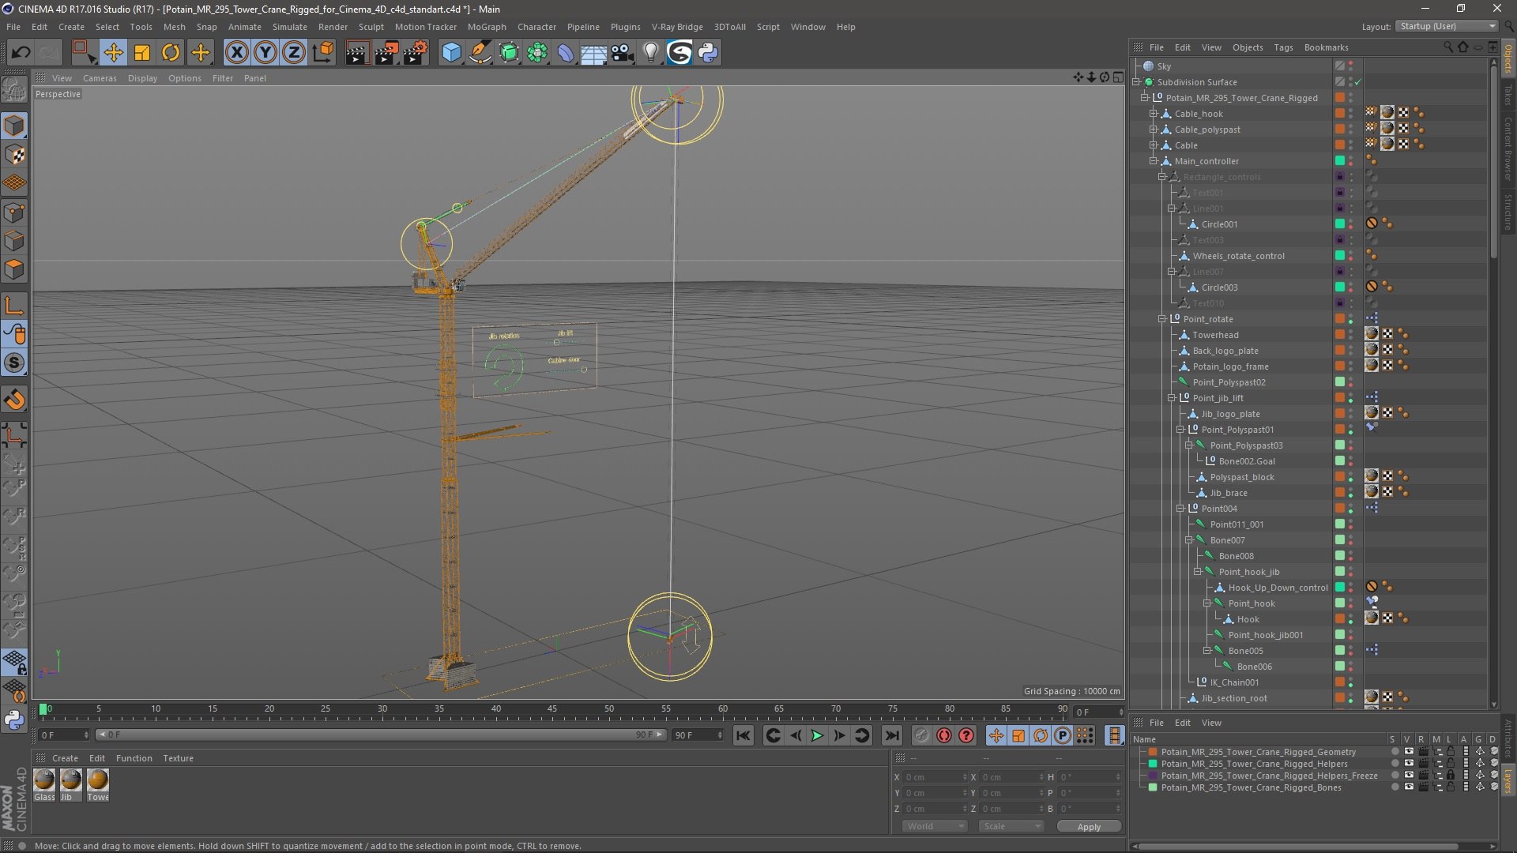The image size is (1517, 853).
Task: Open the material manager Texture menu
Action: [x=178, y=758]
